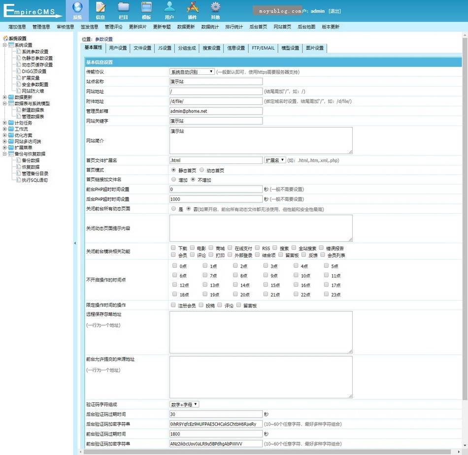Click into the 网站简介 text area
Image resolution: width=468 pixels, height=455 pixels.
click(x=261, y=140)
